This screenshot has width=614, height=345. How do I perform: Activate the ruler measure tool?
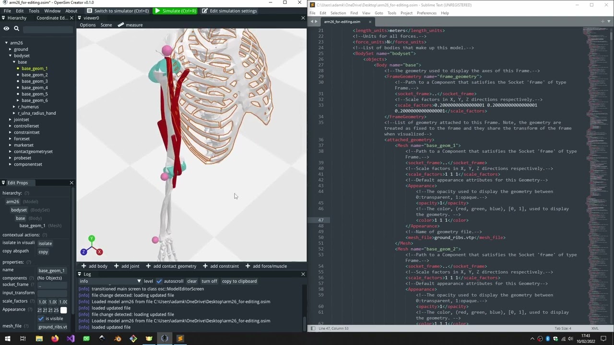click(130, 25)
